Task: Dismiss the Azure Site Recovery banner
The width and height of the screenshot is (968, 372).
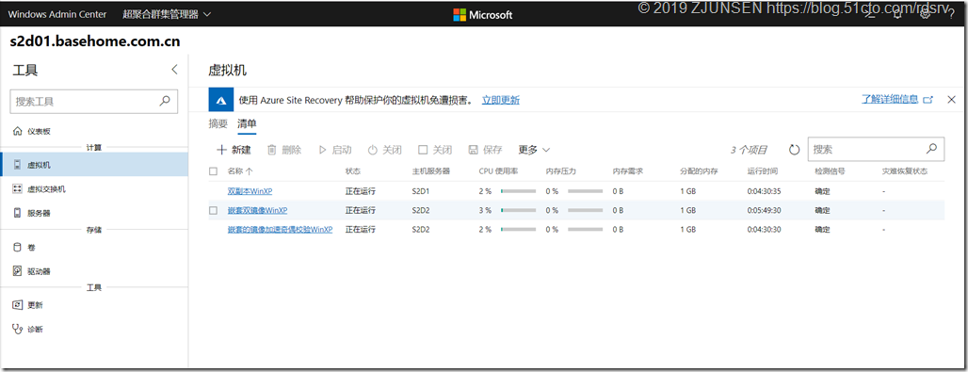Action: tap(951, 99)
